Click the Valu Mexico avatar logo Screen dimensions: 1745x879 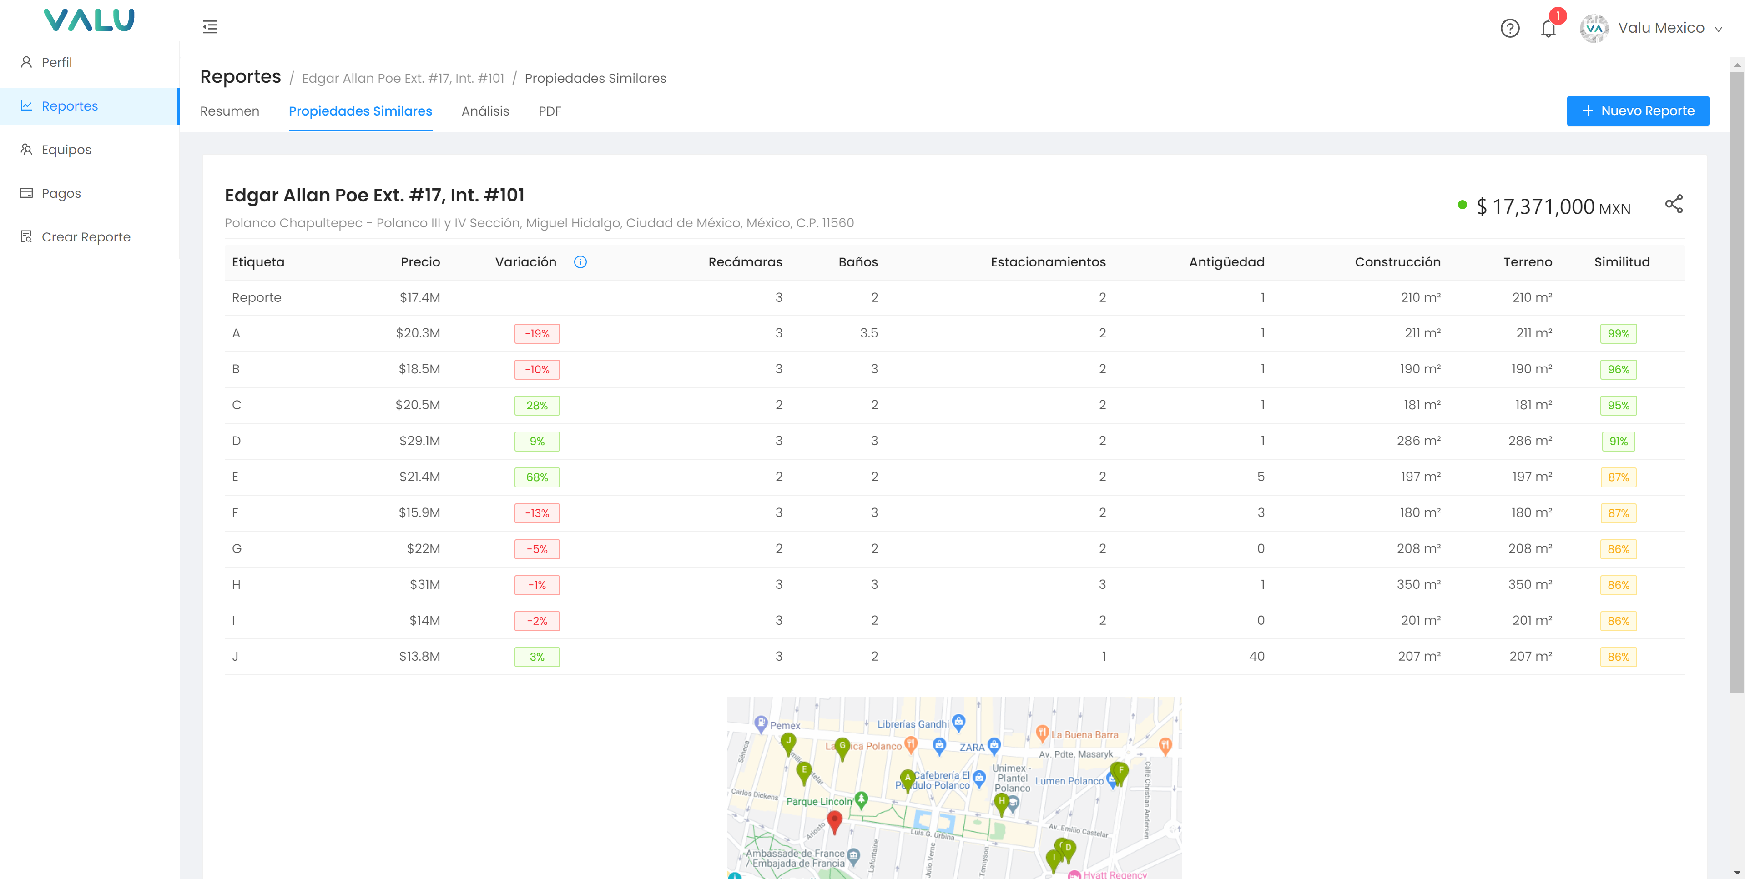[x=1593, y=29]
